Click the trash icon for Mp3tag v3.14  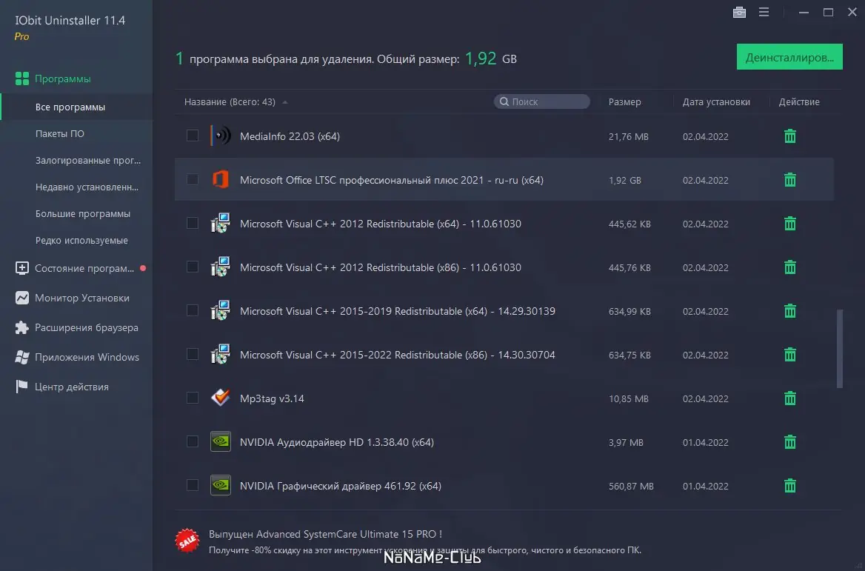coord(790,398)
